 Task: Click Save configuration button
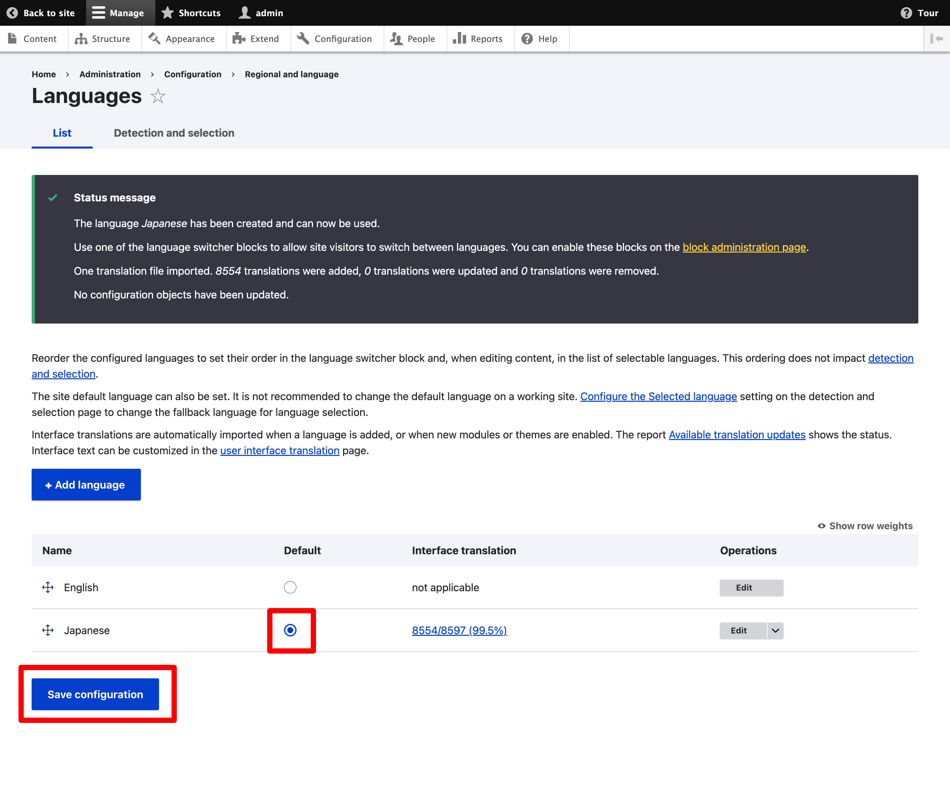(x=95, y=694)
